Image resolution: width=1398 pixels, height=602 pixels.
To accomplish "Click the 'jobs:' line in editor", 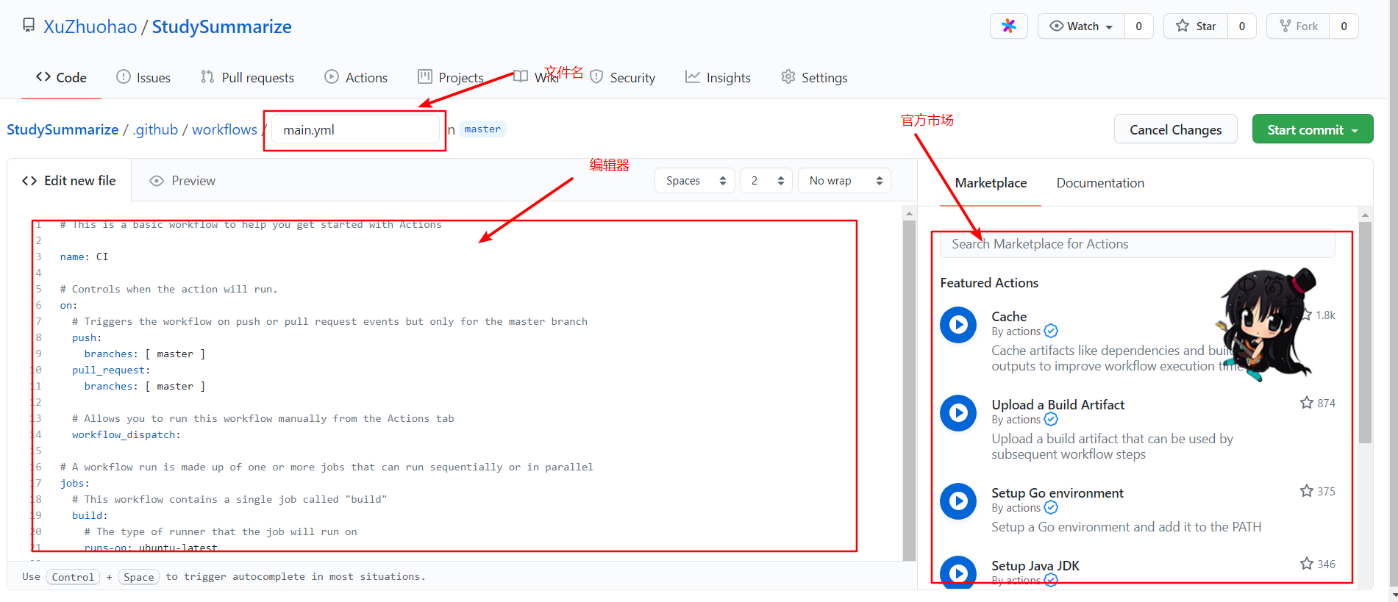I will pyautogui.click(x=74, y=483).
